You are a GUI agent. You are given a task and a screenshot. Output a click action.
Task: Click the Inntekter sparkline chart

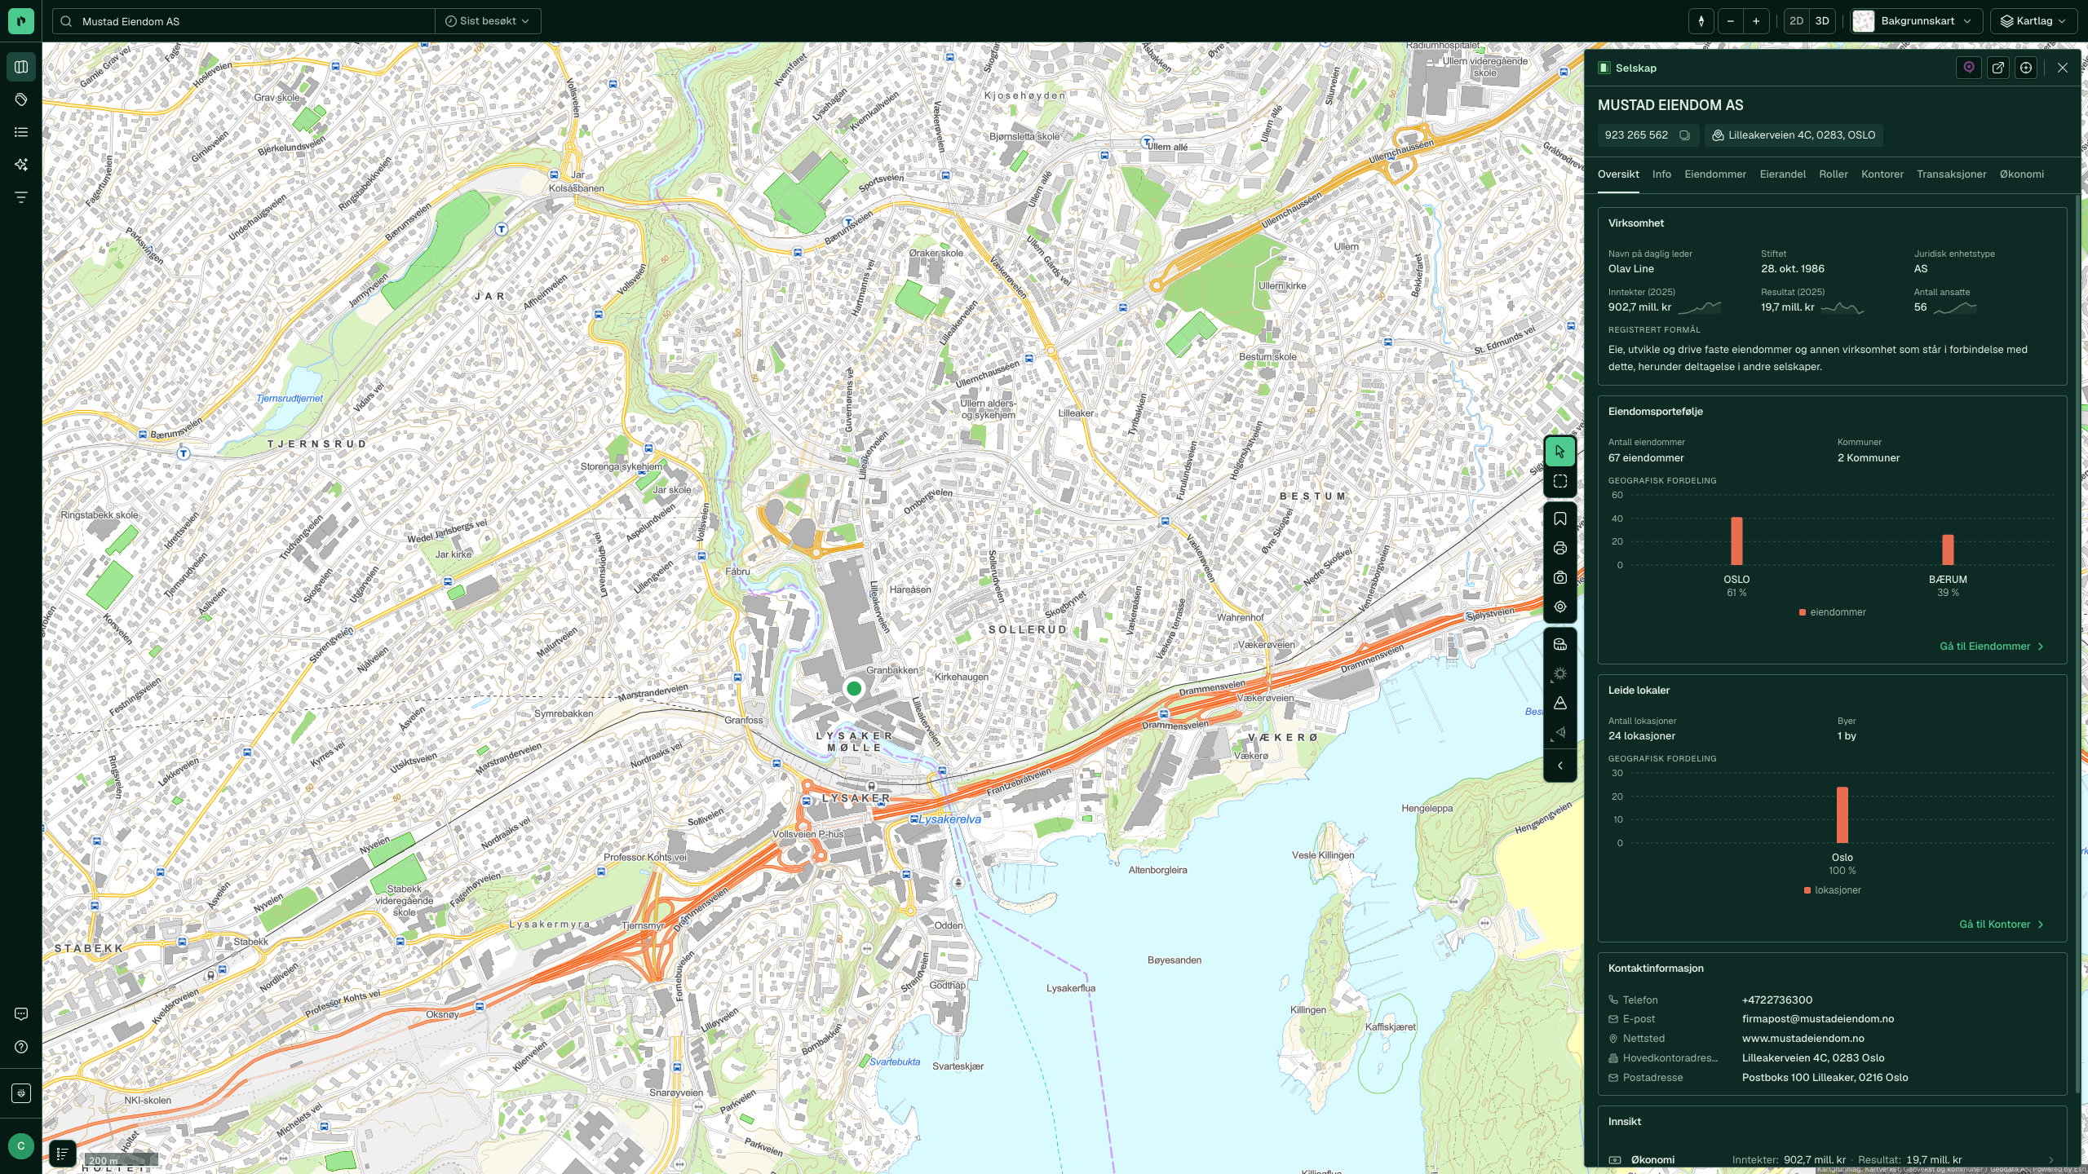tap(1700, 307)
